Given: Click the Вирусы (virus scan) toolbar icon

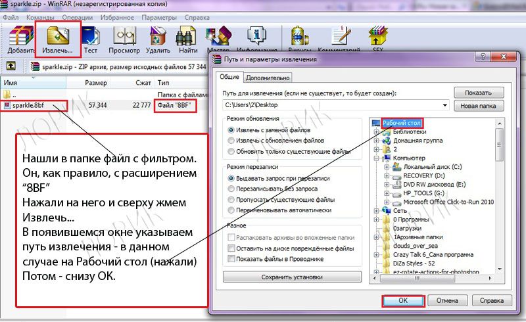Looking at the screenshot, I should click(299, 35).
